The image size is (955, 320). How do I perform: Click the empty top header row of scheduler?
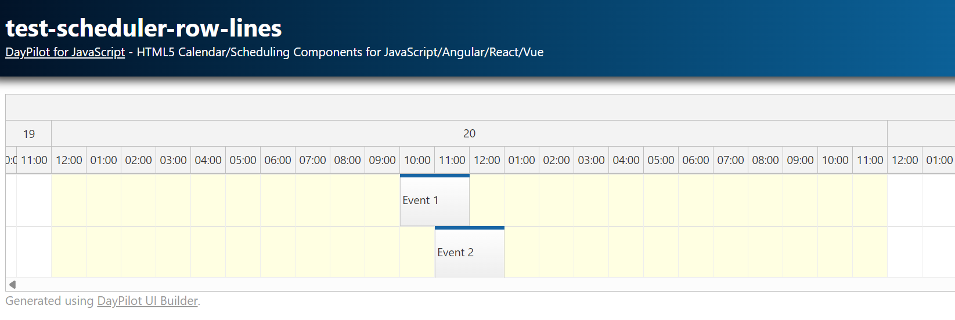pos(480,107)
